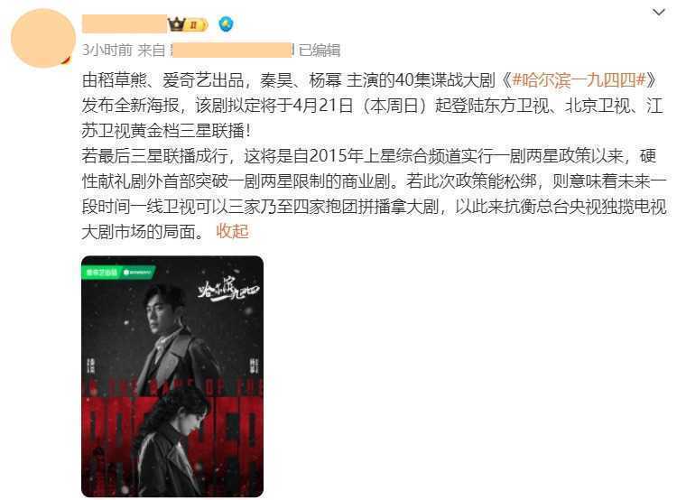Click the level II tag beside crown
686x500 pixels.
click(196, 25)
